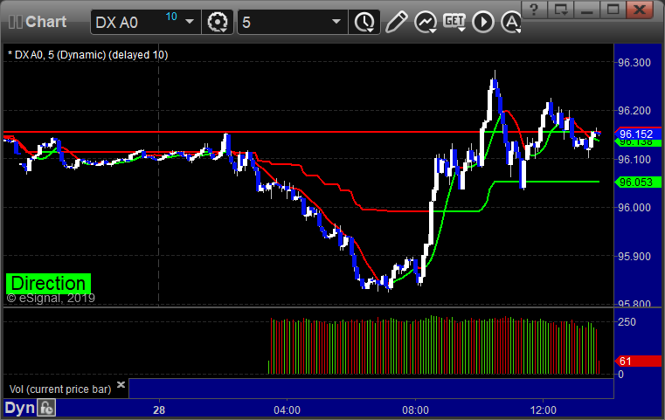Close the Vol current price bar pane
Image resolution: width=665 pixels, height=420 pixels.
[121, 385]
